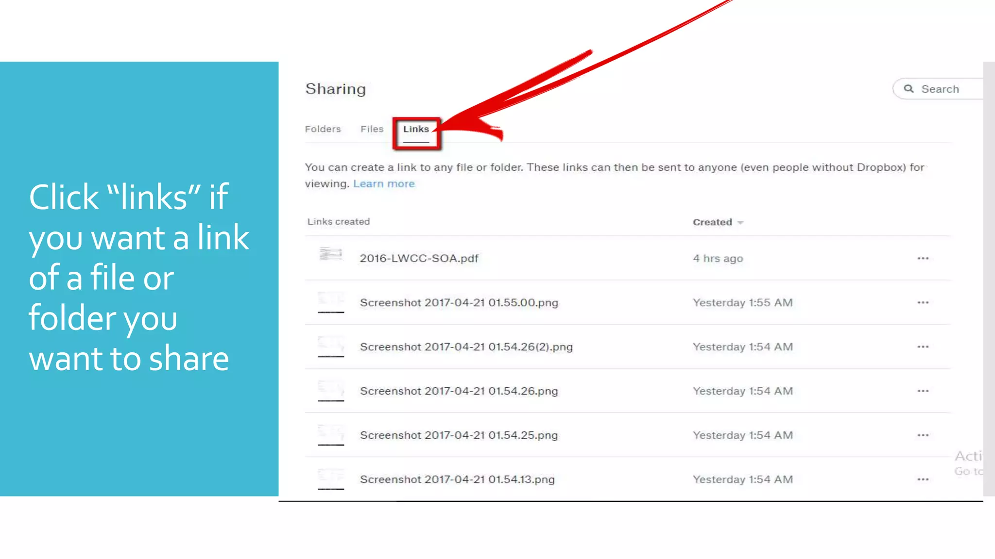995x559 pixels.
Task: Click the '4 hrs ago' created time
Action: tap(718, 259)
